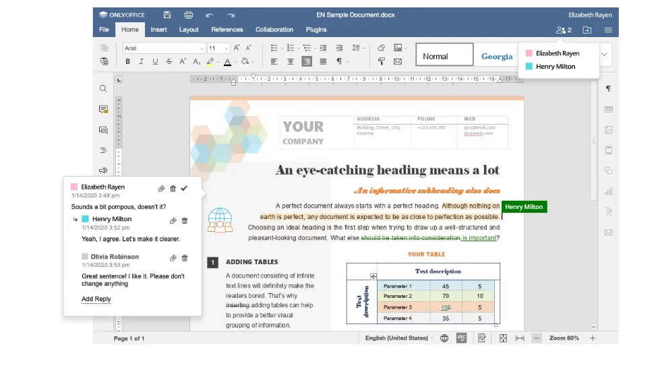Viewport: 654px width, 374px height.
Task: Paste from clipboard with the paste icon
Action: pyautogui.click(x=105, y=61)
